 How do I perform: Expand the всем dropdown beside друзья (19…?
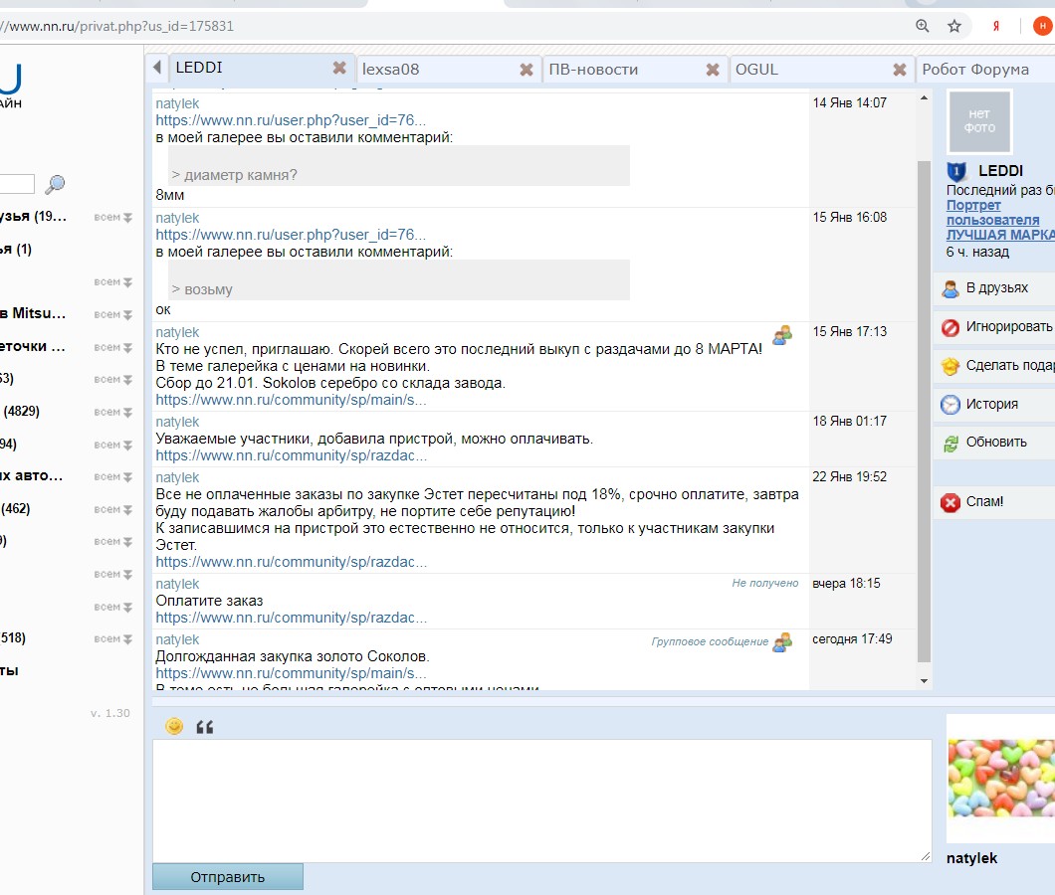tap(113, 217)
